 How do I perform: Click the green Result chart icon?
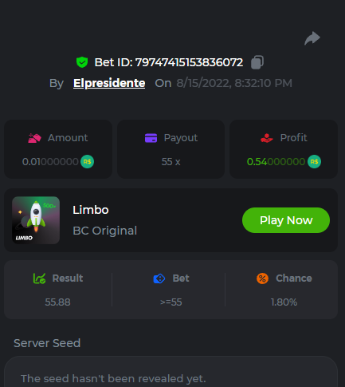[x=39, y=278]
